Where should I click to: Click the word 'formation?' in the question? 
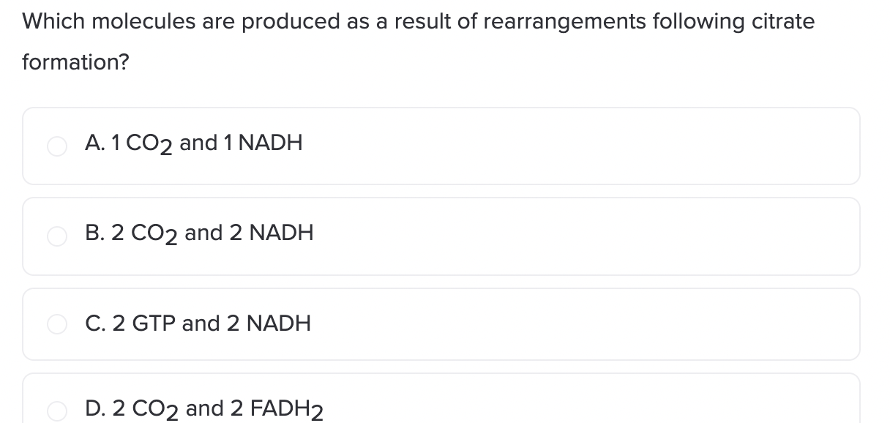tap(76, 62)
